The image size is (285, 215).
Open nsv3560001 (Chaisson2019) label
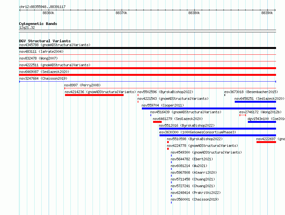point(195,199)
